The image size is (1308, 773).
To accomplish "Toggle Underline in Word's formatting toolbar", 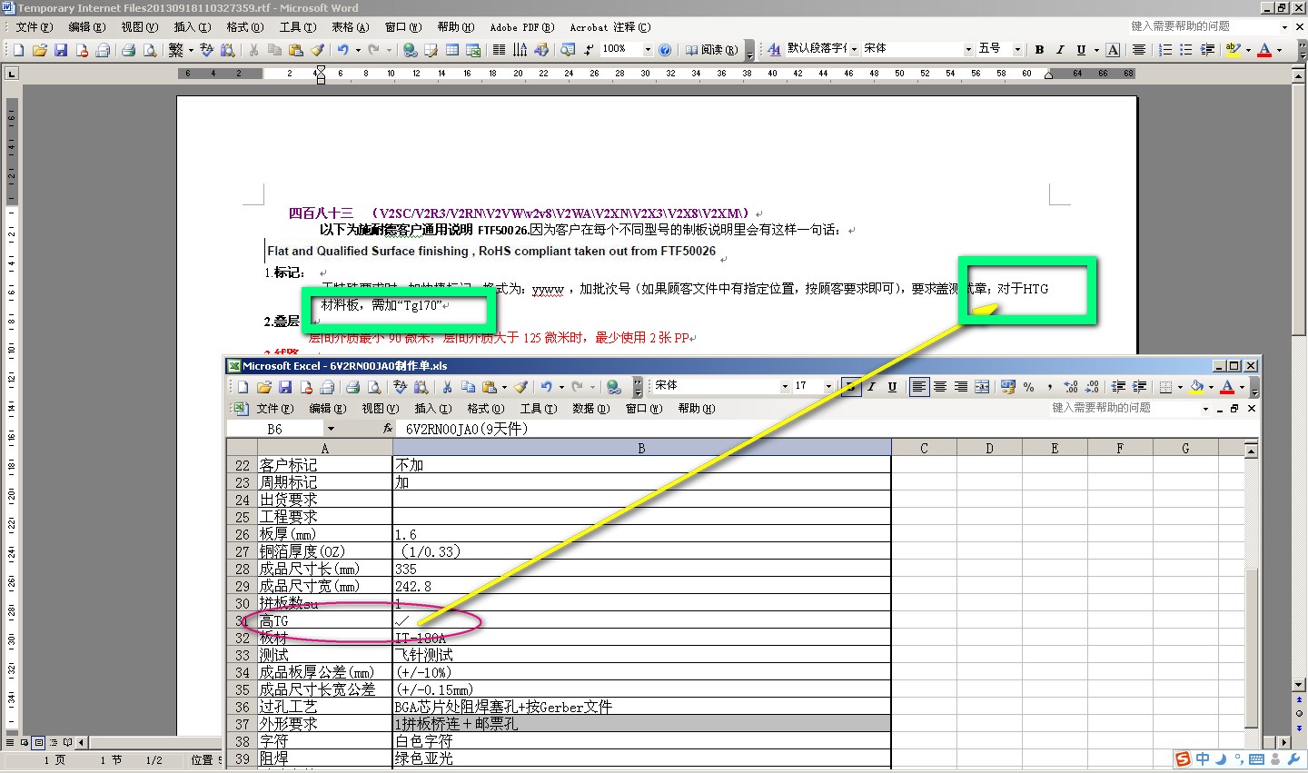I will [1081, 50].
